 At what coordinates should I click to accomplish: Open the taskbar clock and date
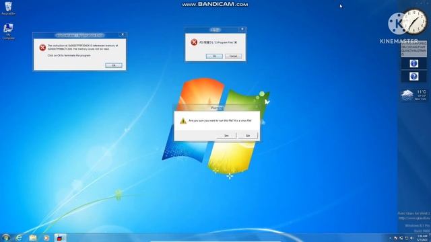[422, 237]
